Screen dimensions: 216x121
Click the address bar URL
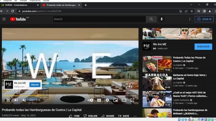tap(42, 11)
